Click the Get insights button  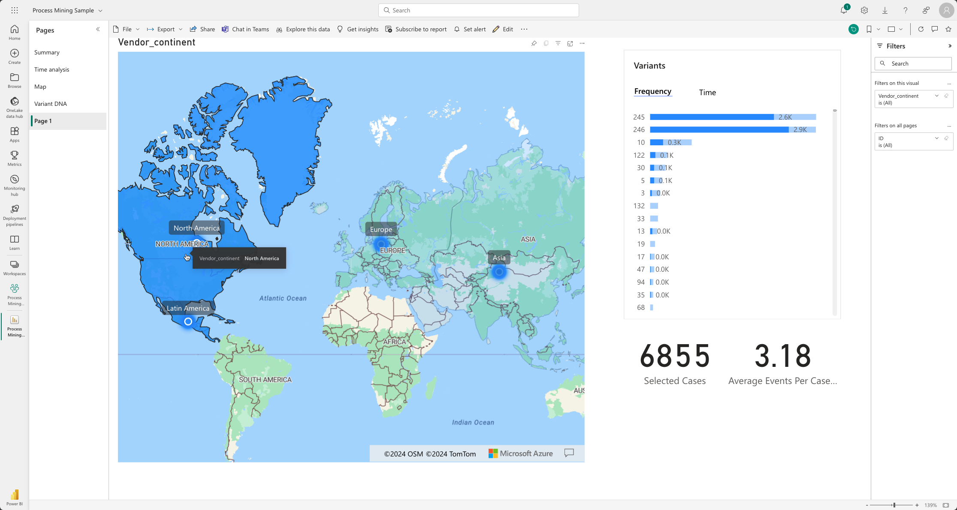(x=358, y=29)
